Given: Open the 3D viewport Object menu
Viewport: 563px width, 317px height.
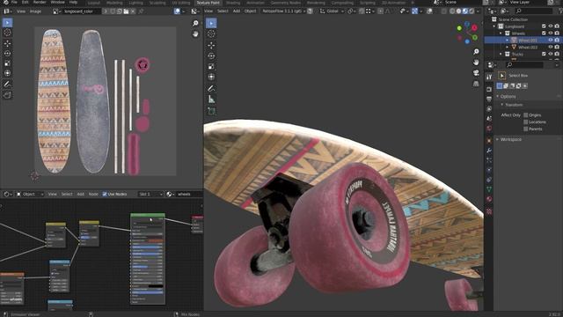Looking at the screenshot, I should pos(250,11).
